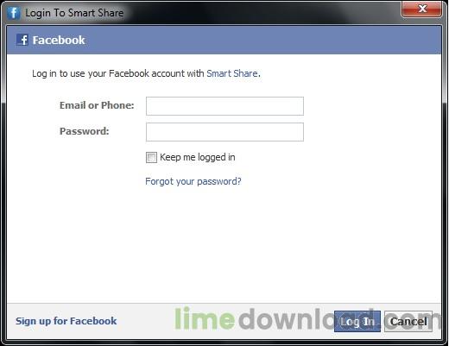Cancel the Facebook login dialog
The width and height of the screenshot is (449, 346).
click(408, 321)
